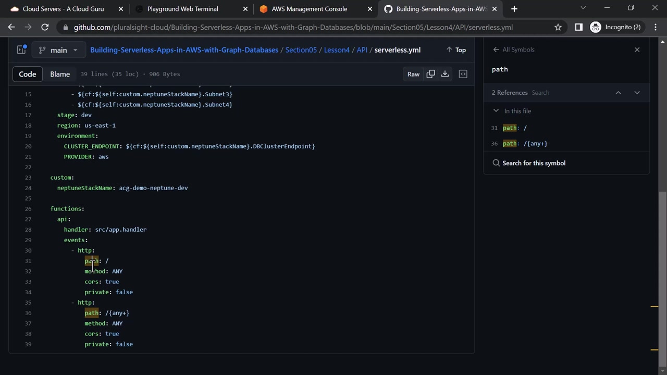Screen dimensions: 667x375
Task: Open browser side panel icon
Action: [x=578, y=27]
